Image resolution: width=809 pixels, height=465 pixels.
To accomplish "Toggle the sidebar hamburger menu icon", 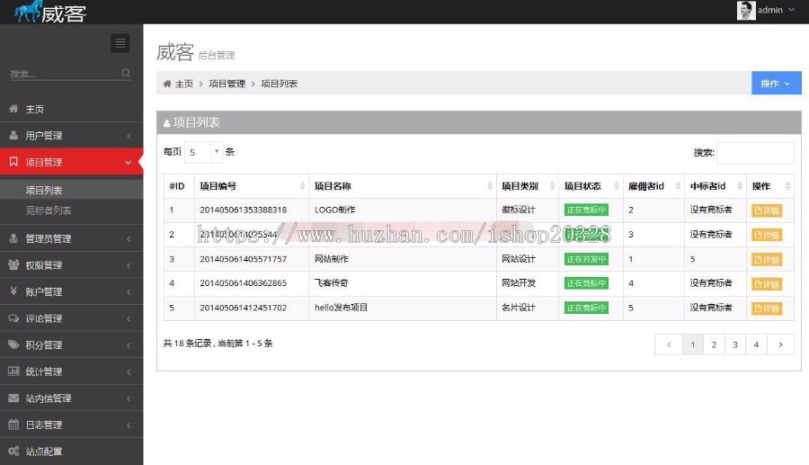I will click(120, 43).
